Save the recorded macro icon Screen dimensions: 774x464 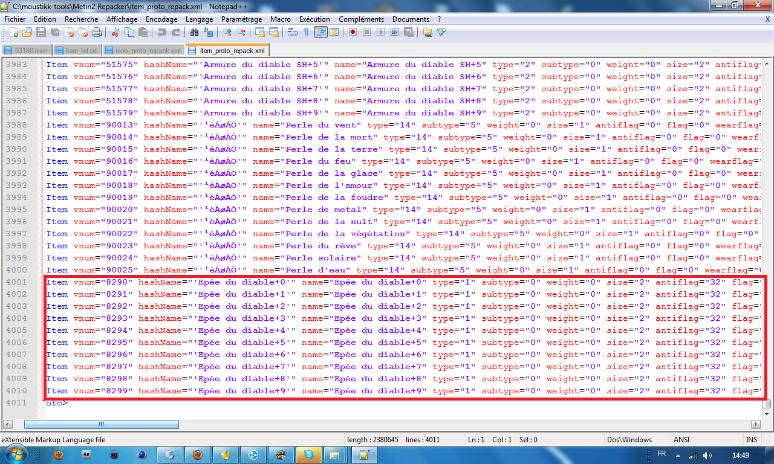point(409,32)
